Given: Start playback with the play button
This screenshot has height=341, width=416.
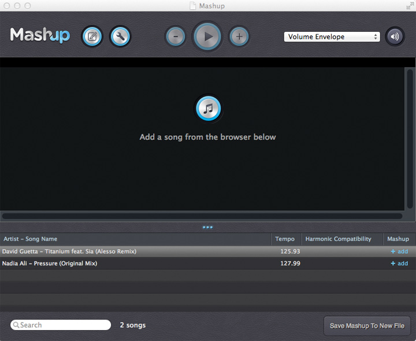Looking at the screenshot, I should click(x=207, y=36).
